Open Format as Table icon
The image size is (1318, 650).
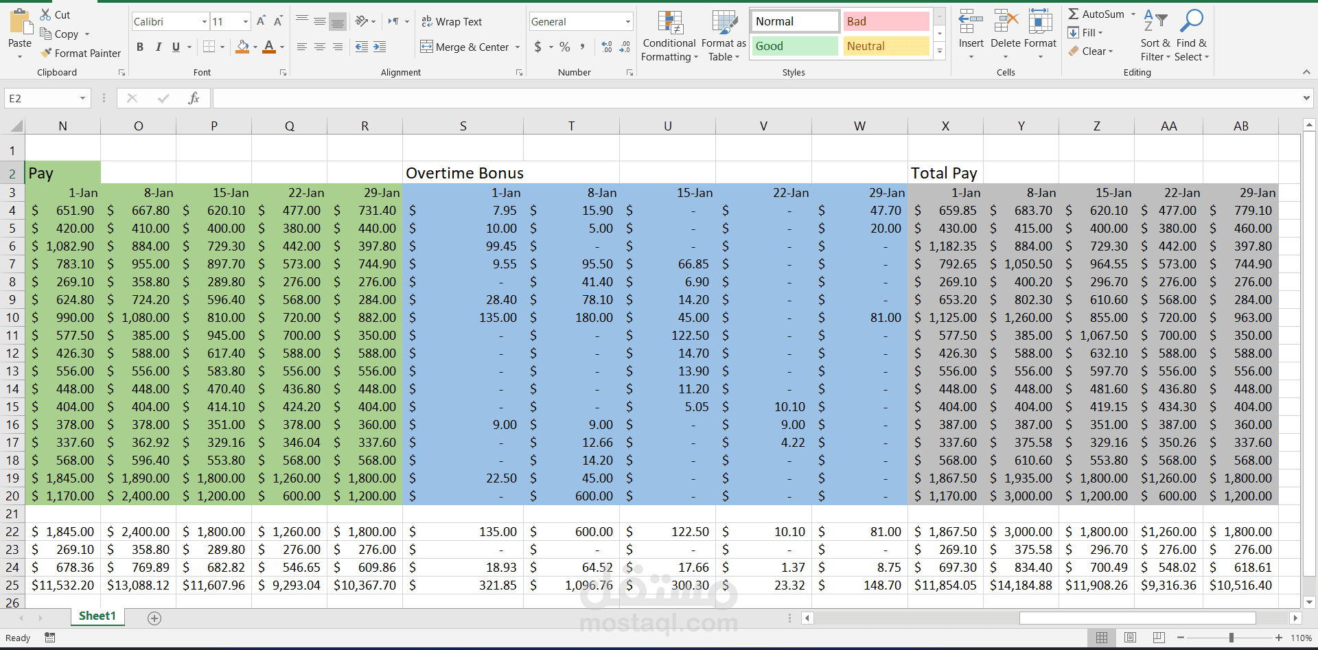pos(724,22)
